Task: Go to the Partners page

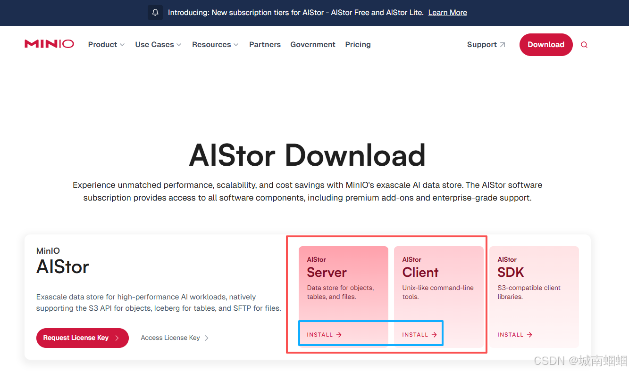Action: [x=265, y=45]
